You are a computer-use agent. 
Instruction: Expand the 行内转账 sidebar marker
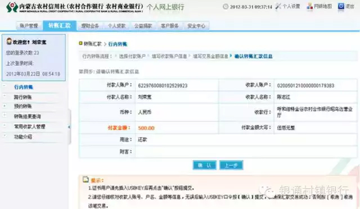tap(4, 87)
